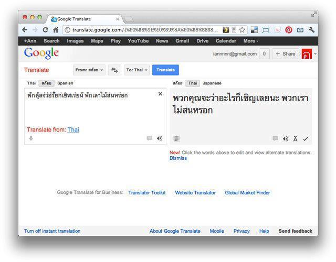Open Gmail in the Google bar

182,41
